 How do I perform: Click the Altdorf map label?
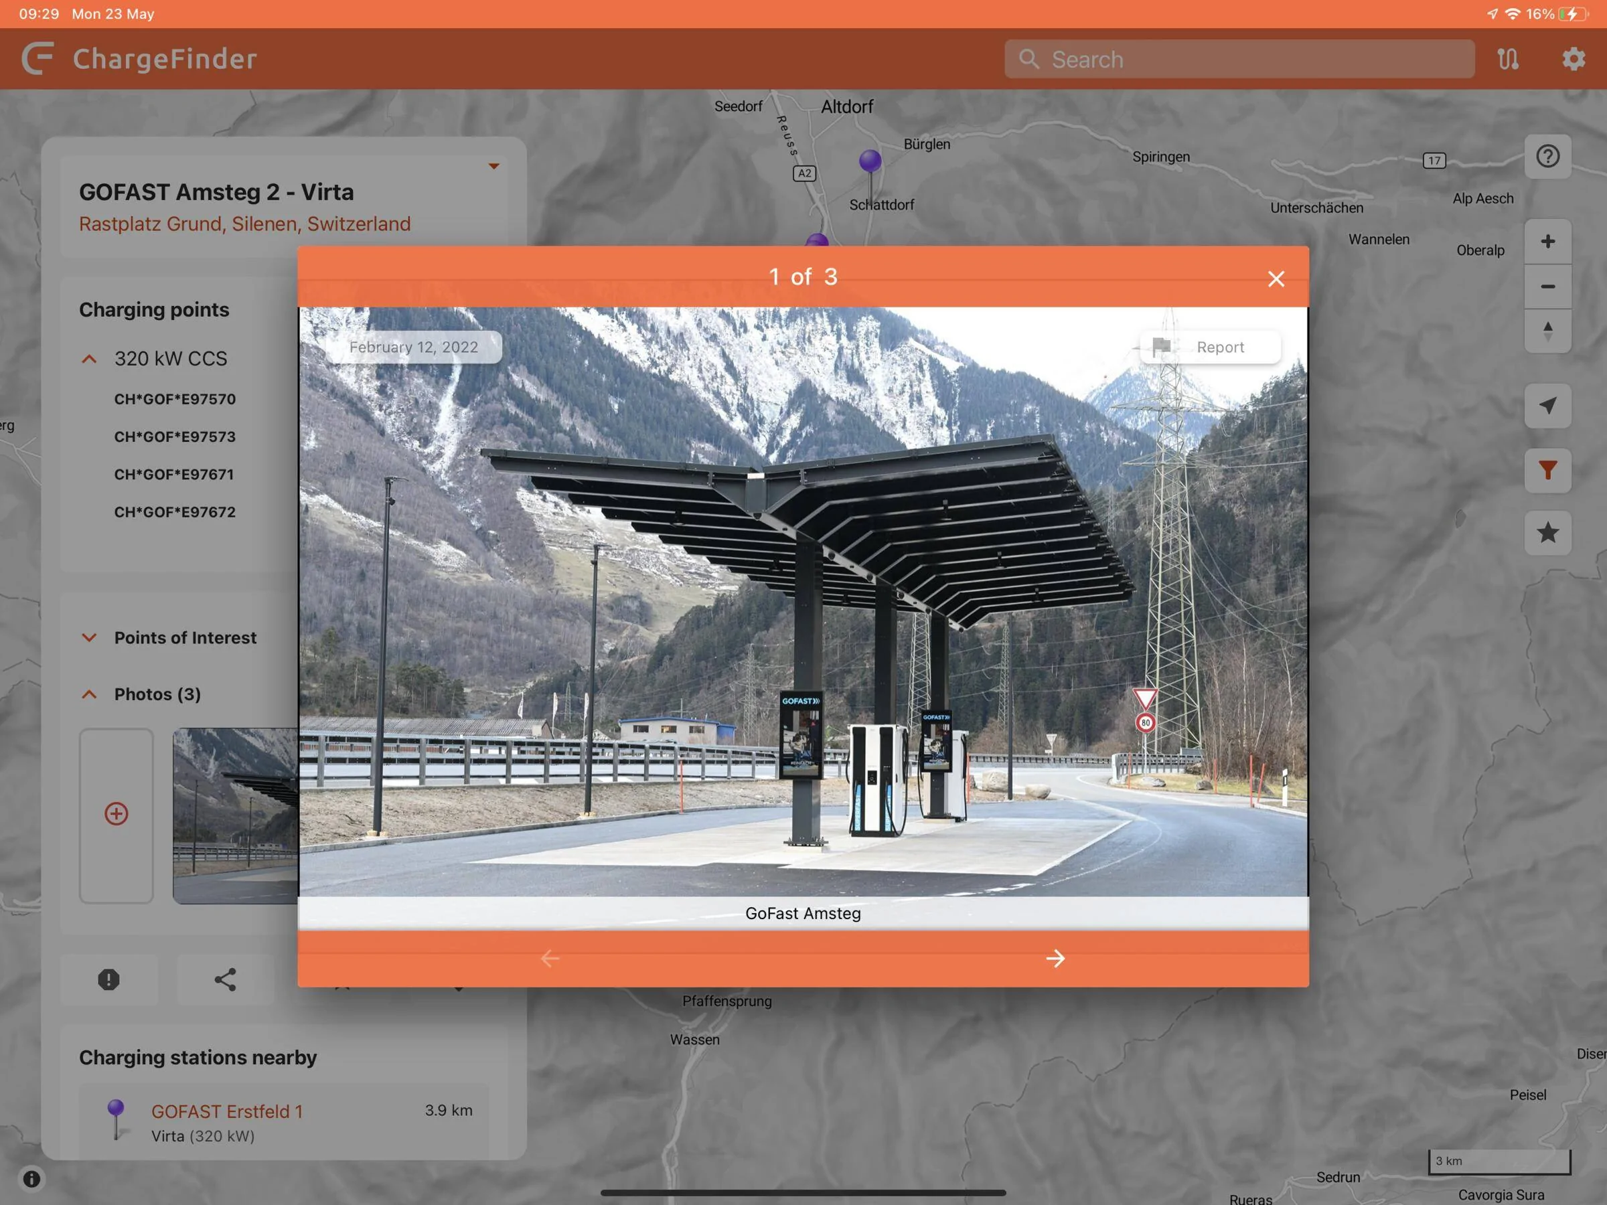pyautogui.click(x=847, y=106)
